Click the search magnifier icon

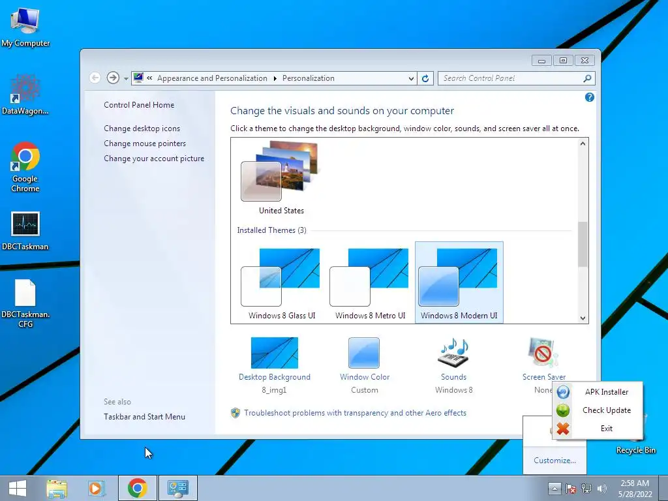coord(587,78)
